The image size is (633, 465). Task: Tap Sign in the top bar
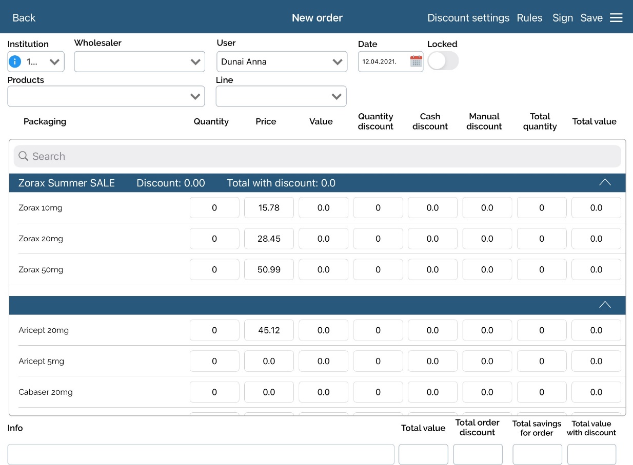pos(562,18)
